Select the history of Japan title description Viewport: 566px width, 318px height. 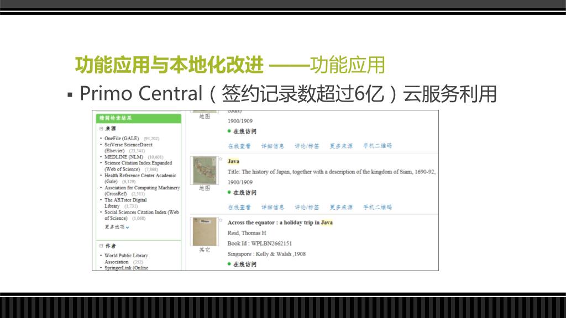332,172
